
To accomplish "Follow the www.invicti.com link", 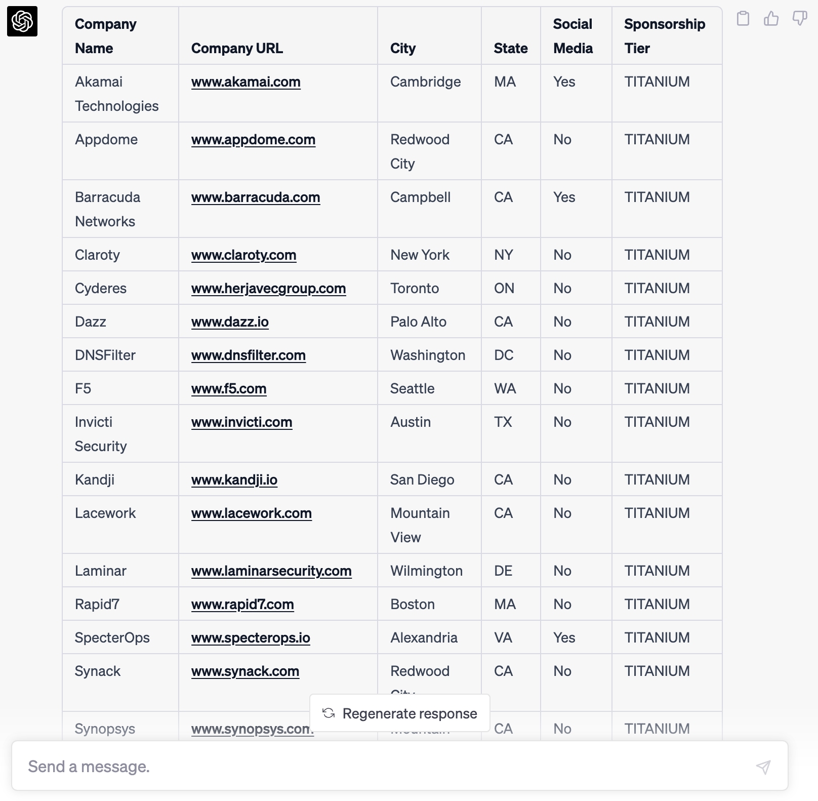I will (x=242, y=422).
